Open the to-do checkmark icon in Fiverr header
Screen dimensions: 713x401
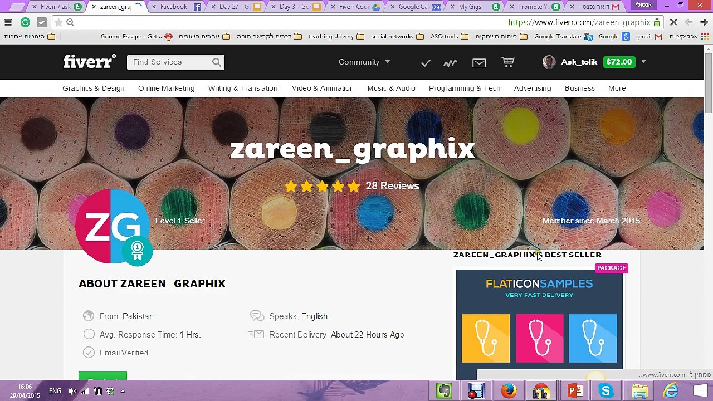426,63
